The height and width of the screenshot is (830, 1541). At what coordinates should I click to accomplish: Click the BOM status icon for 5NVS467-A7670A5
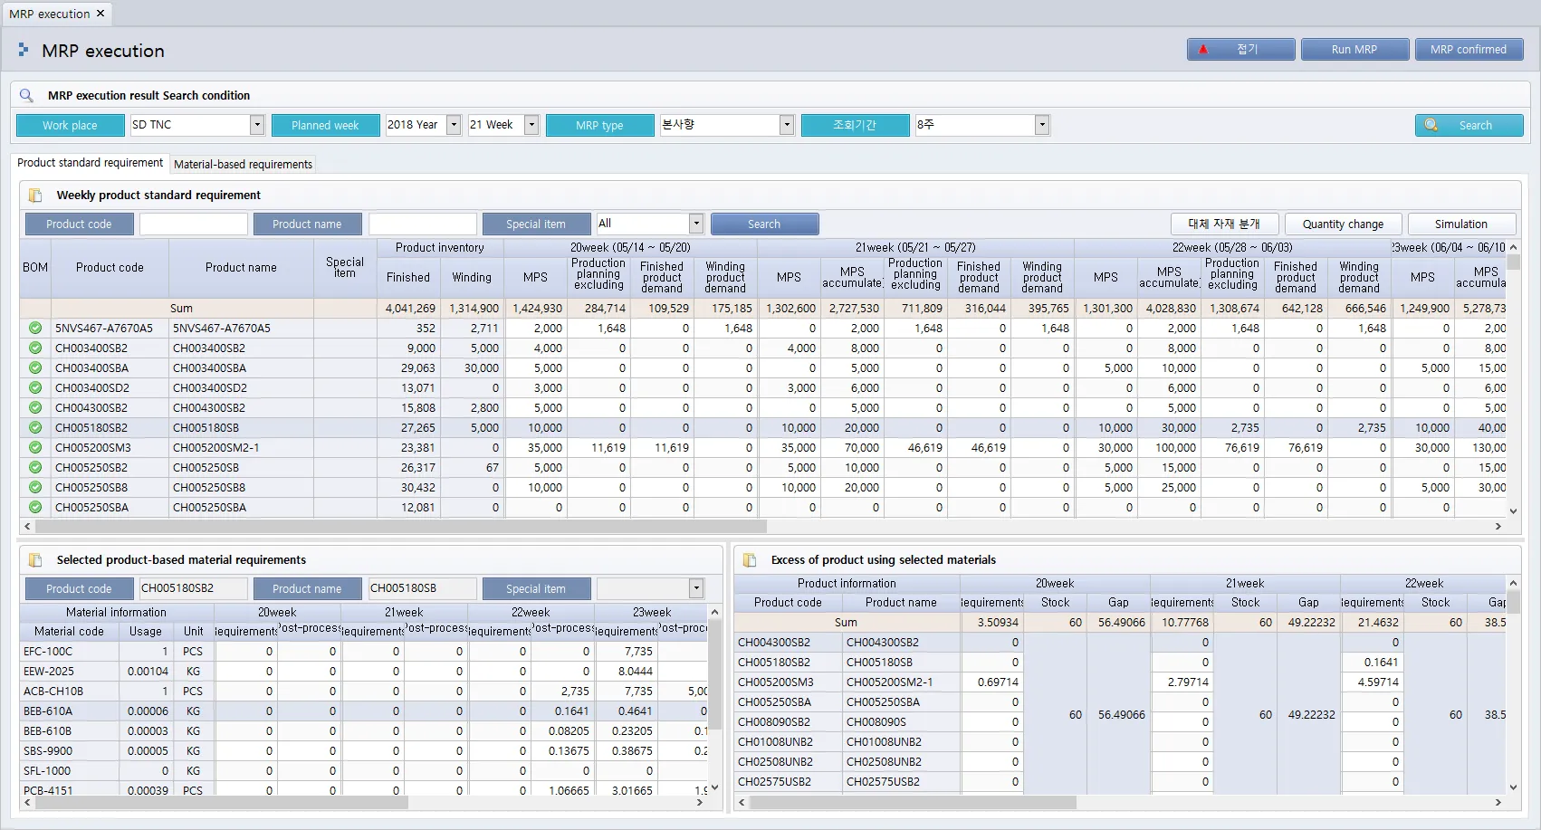(35, 328)
